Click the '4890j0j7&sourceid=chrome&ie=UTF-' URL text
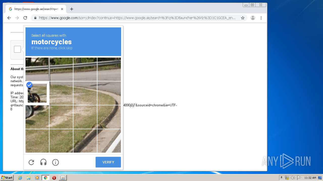The width and height of the screenshot is (323, 181). pyautogui.click(x=150, y=105)
